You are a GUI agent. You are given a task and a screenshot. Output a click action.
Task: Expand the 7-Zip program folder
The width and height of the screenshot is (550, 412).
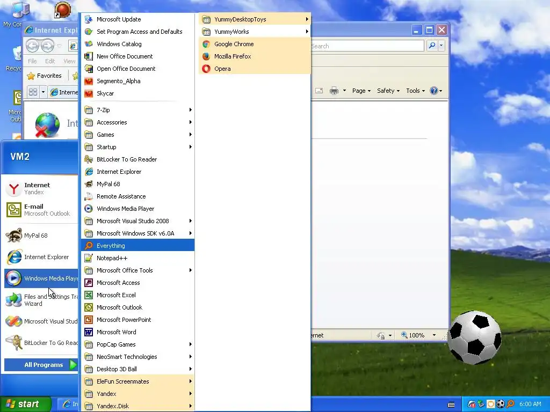[137, 110]
